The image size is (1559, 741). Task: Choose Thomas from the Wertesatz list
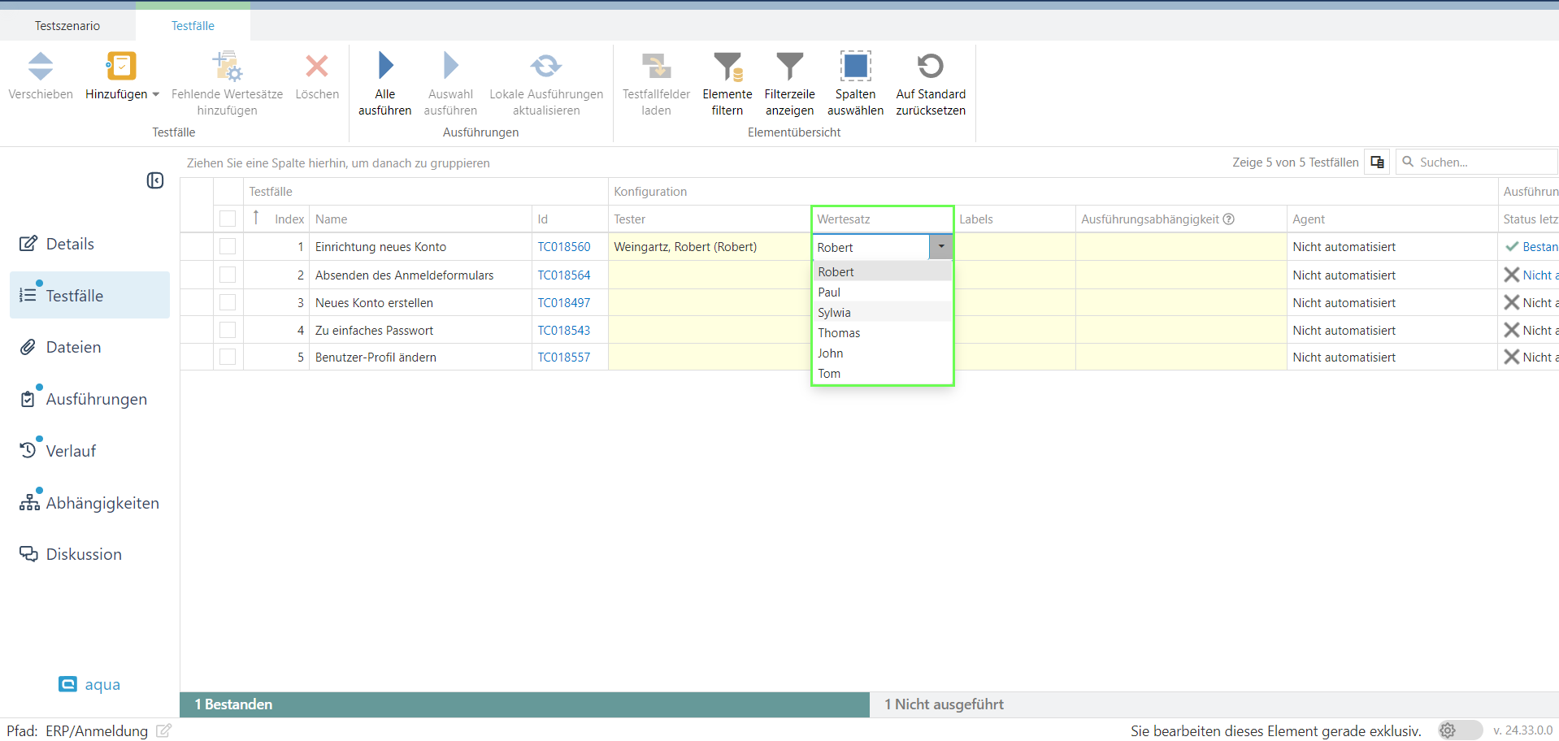click(x=839, y=333)
